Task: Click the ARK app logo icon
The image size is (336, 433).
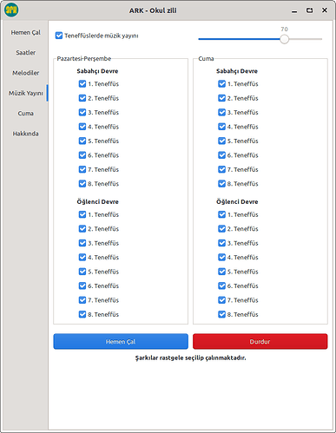Action: pos(11,10)
